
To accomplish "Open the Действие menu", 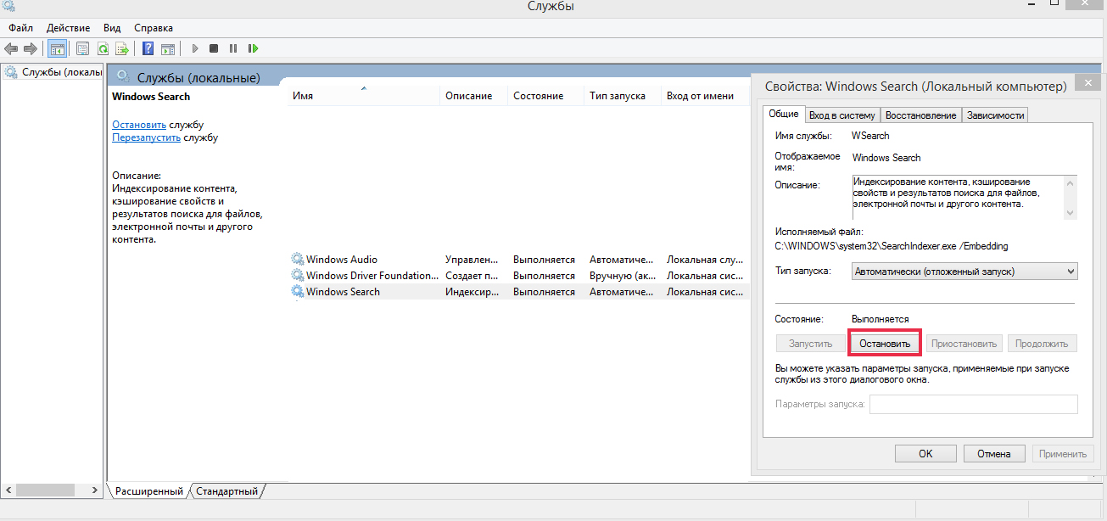I will pyautogui.click(x=70, y=28).
